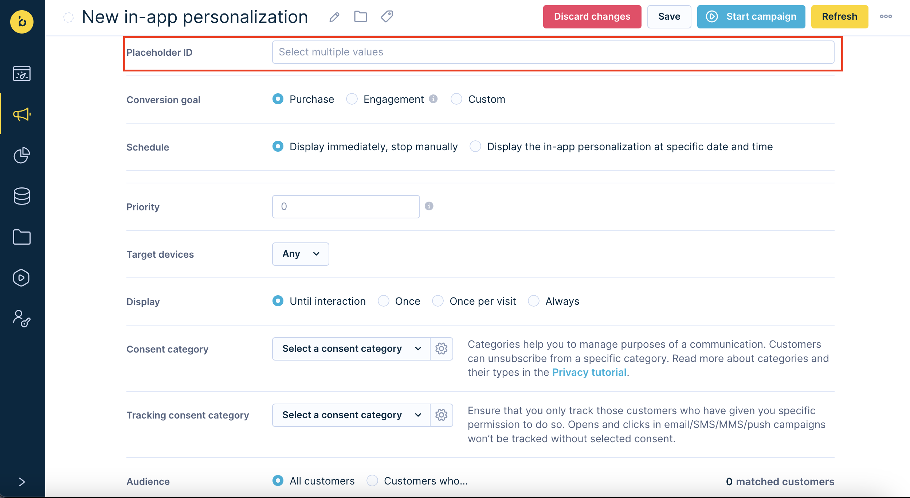Select Once per visit display option
910x498 pixels.
438,301
